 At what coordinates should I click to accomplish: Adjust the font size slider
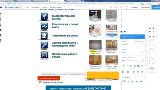(x=130, y=60)
